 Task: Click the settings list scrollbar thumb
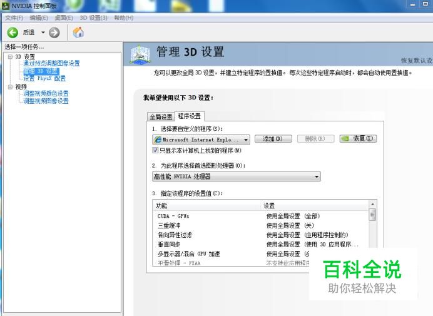(372, 215)
